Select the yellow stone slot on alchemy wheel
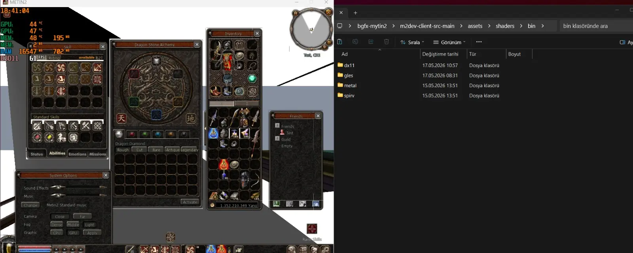Image resolution: width=633 pixels, height=253 pixels. (178, 102)
